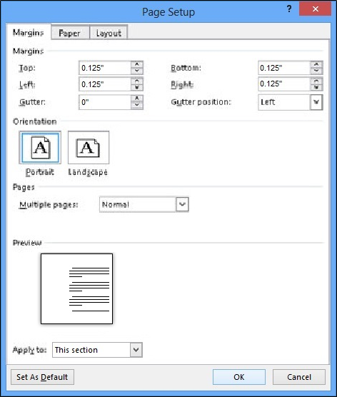Click Set As Default button

42,377
